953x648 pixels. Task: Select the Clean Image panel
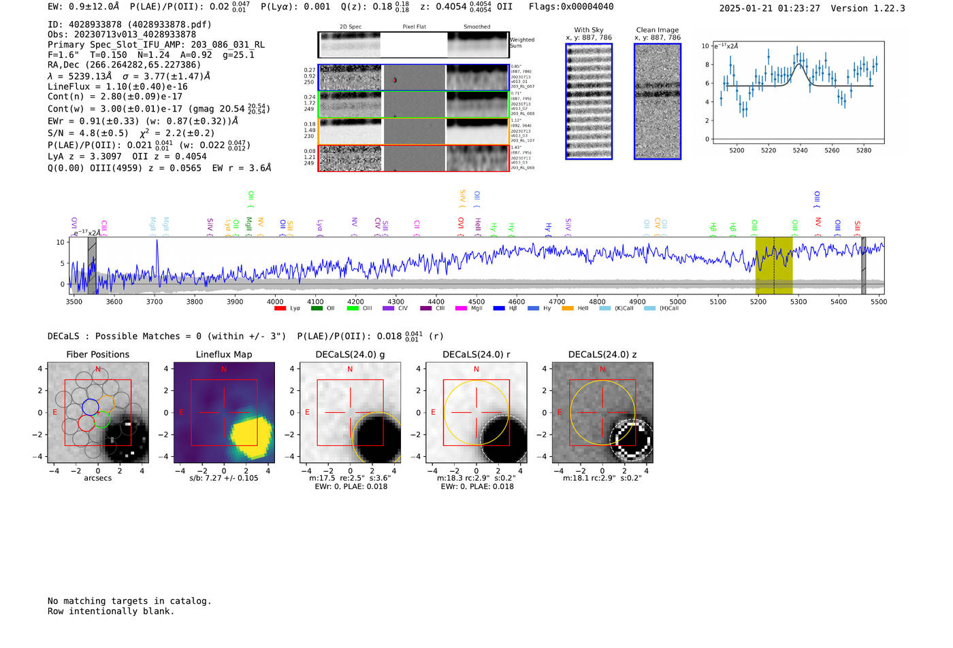coord(658,101)
